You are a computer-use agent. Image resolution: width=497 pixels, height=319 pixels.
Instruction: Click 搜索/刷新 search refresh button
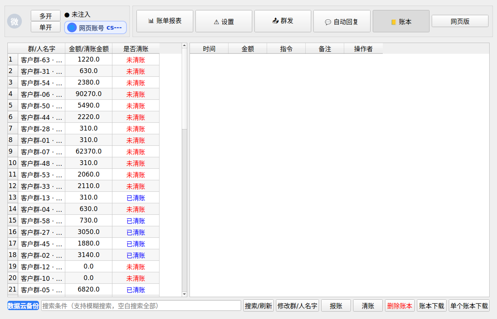coord(259,306)
